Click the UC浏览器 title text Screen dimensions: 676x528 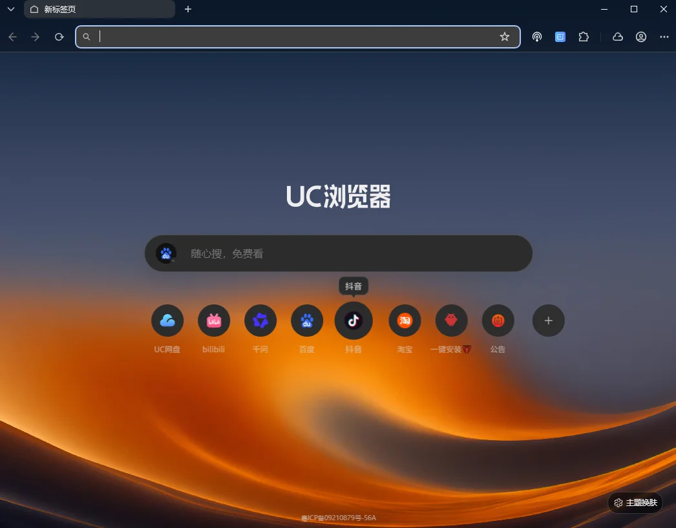click(x=339, y=196)
